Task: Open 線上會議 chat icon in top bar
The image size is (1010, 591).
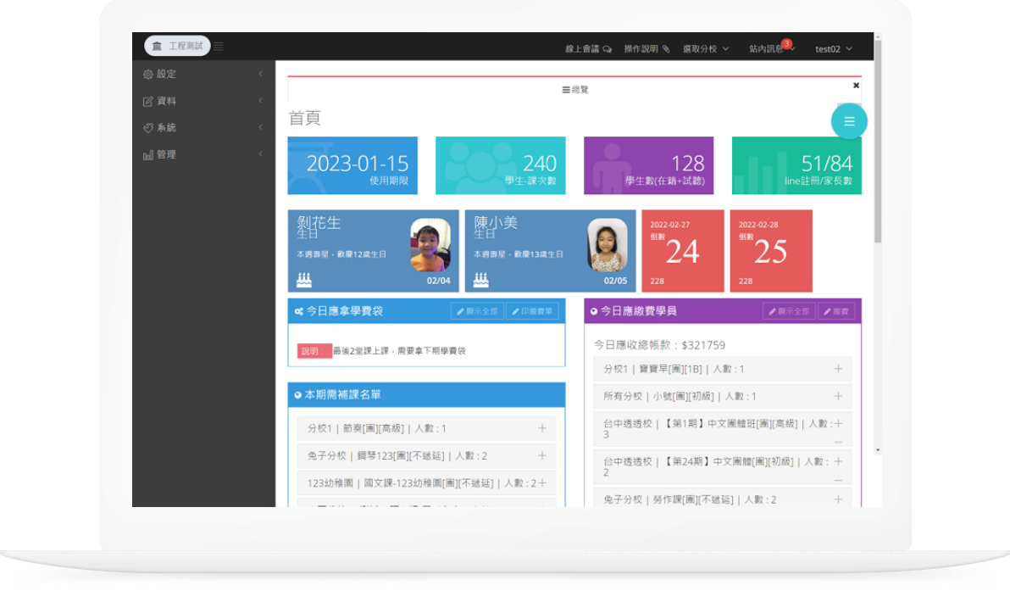Action: tap(588, 49)
